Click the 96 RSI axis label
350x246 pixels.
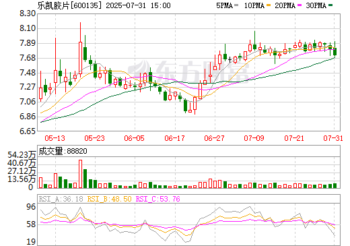[x=31, y=207]
